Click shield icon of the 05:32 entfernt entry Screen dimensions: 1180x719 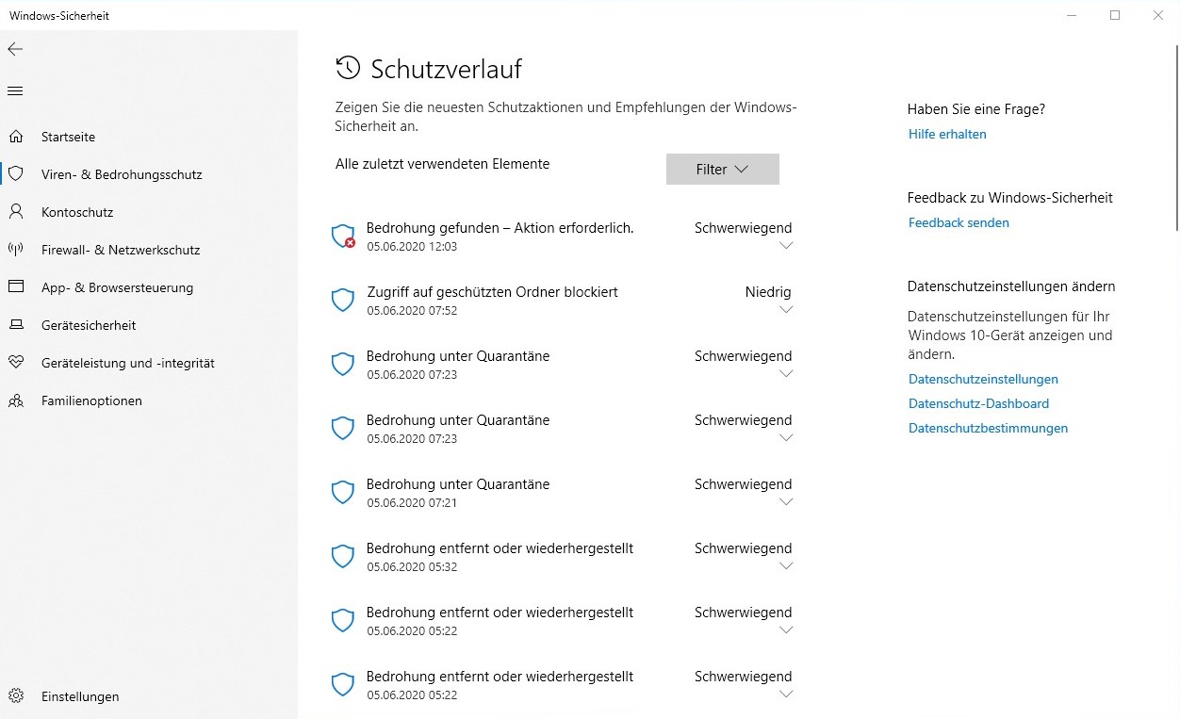[x=342, y=556]
